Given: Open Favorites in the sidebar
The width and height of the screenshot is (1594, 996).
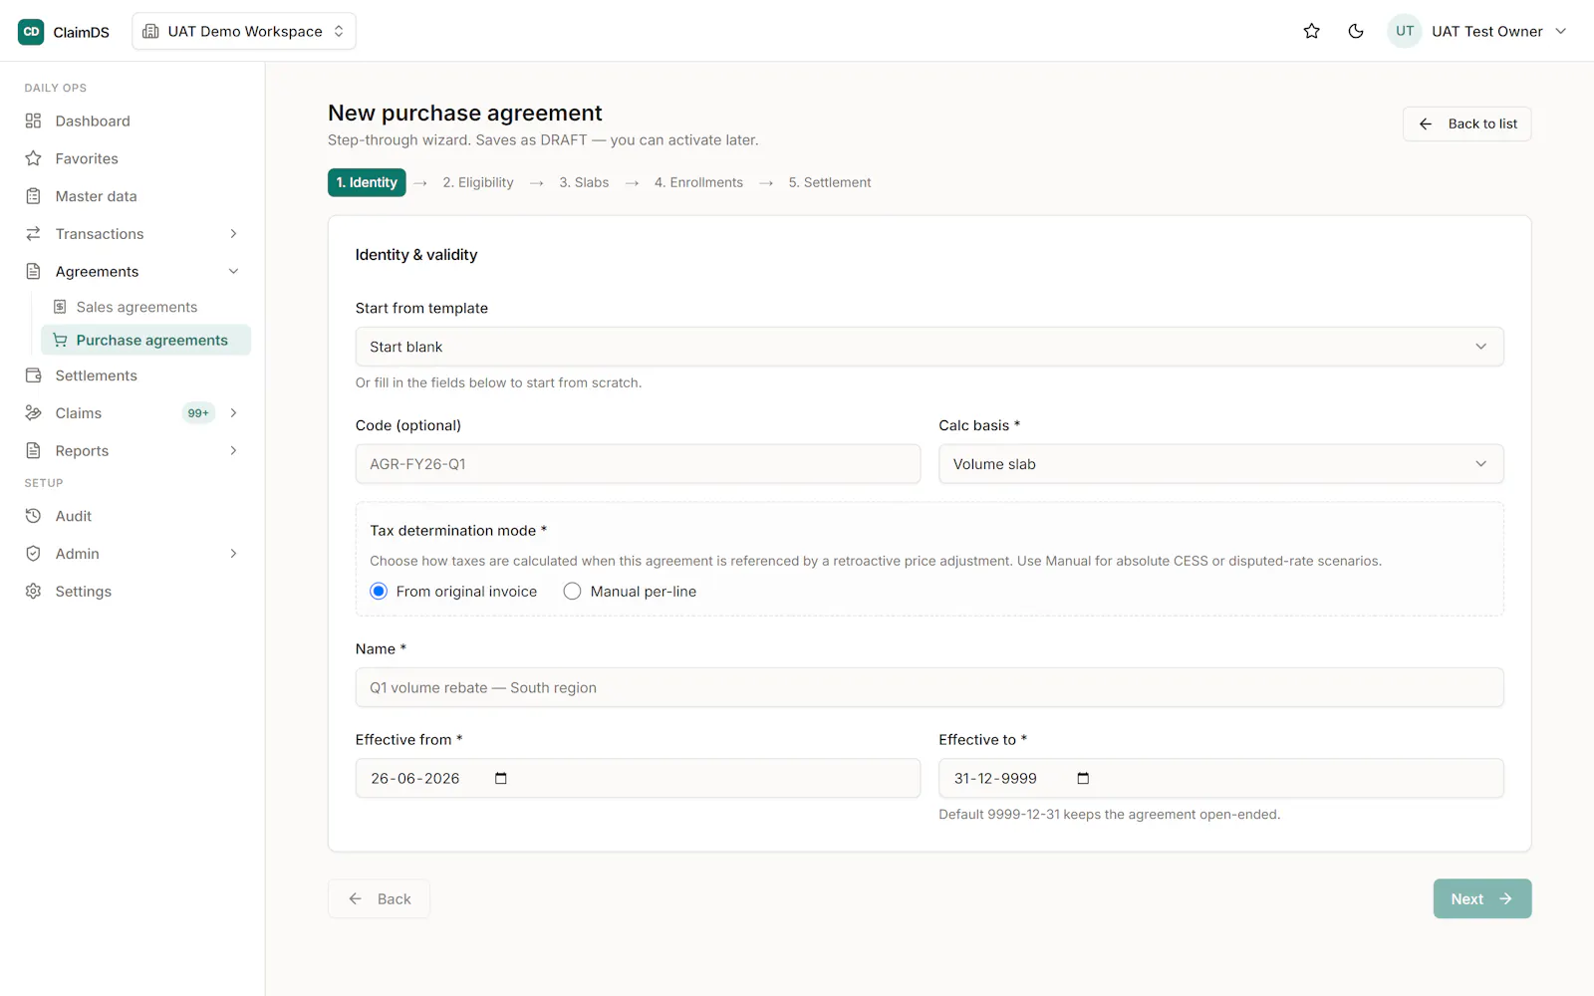Looking at the screenshot, I should (133, 158).
